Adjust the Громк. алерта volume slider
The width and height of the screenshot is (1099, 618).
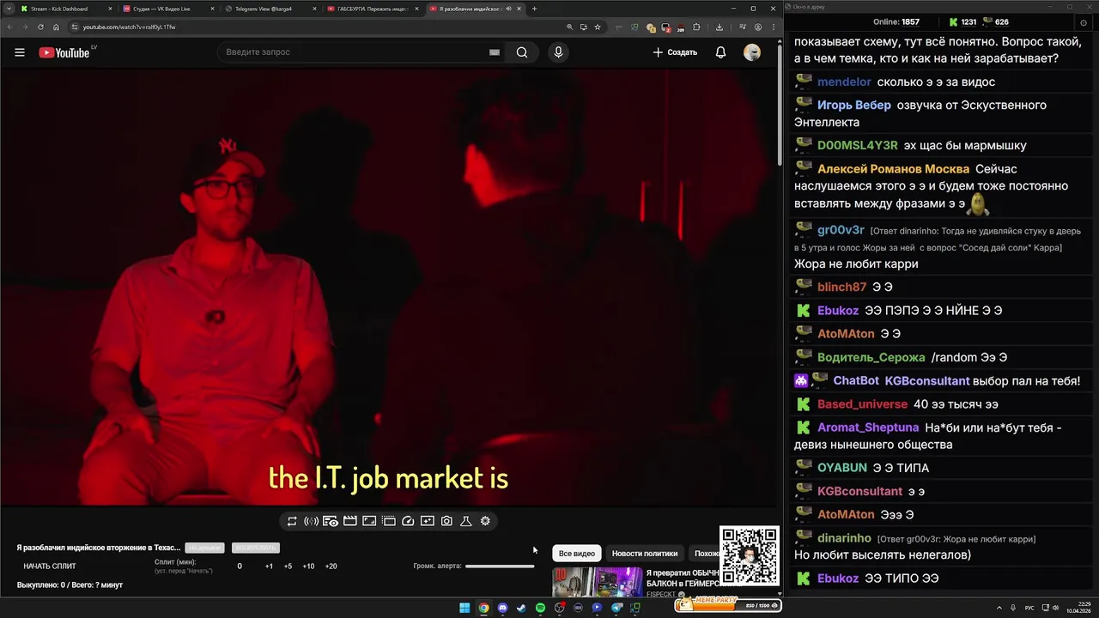point(500,566)
